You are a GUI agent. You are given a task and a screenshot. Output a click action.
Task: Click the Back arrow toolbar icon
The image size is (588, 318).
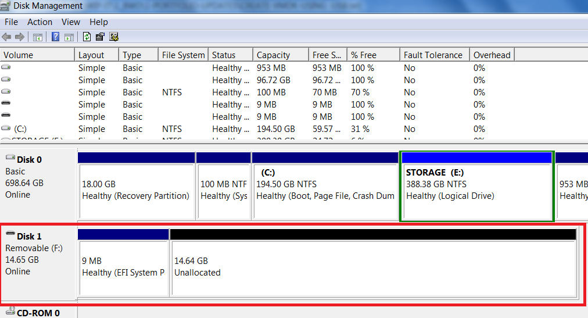tap(6, 37)
